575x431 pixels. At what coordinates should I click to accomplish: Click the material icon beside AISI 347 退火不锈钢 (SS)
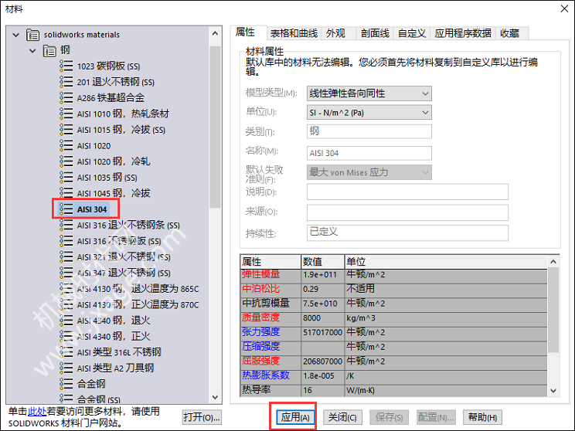pos(66,273)
